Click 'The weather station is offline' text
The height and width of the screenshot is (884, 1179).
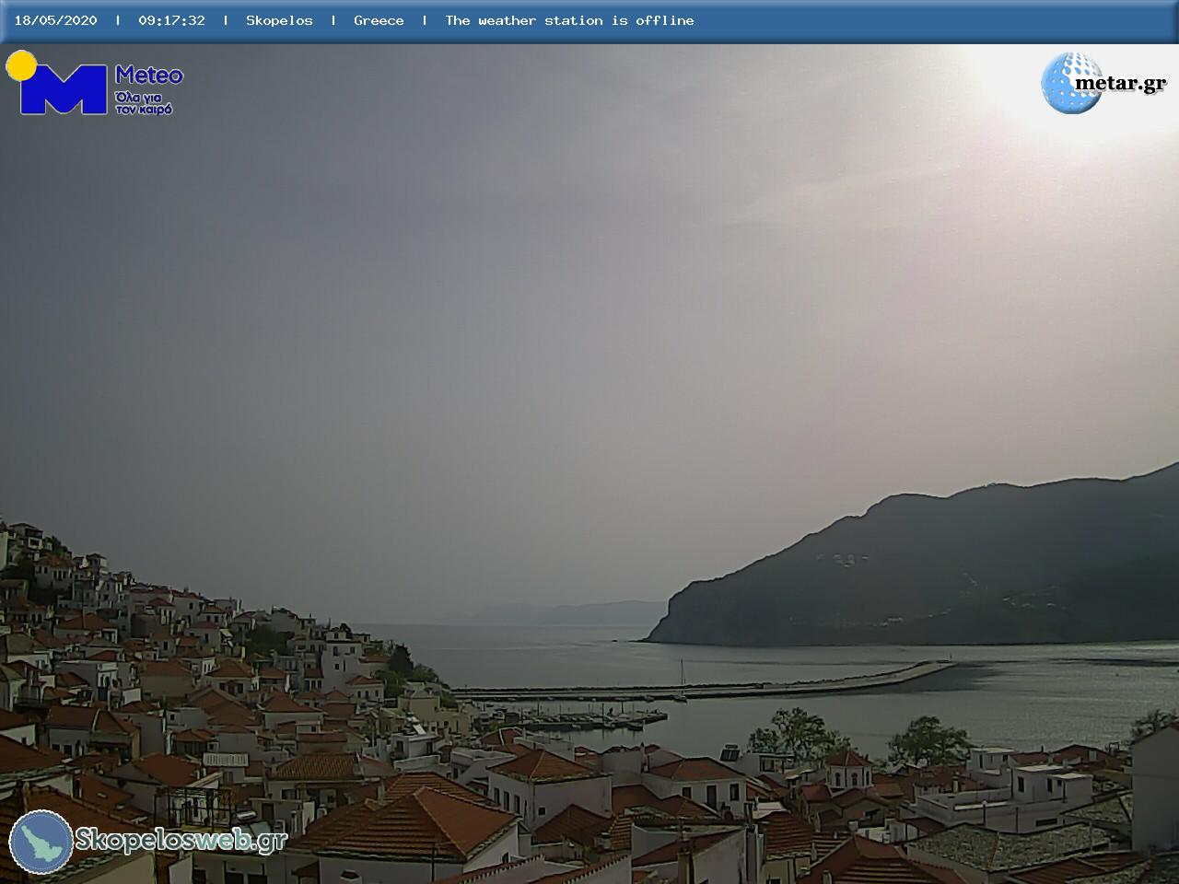point(569,20)
